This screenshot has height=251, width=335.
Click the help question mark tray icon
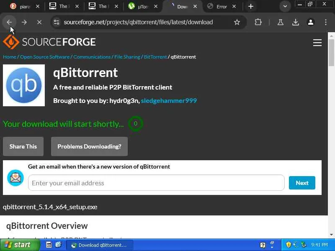click(x=263, y=245)
